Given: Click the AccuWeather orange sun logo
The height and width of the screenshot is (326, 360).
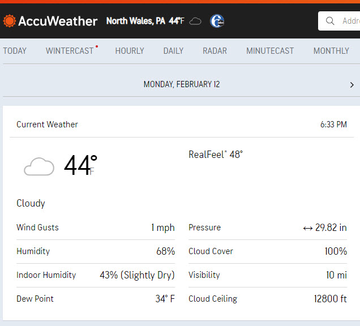Looking at the screenshot, I should 10,21.
